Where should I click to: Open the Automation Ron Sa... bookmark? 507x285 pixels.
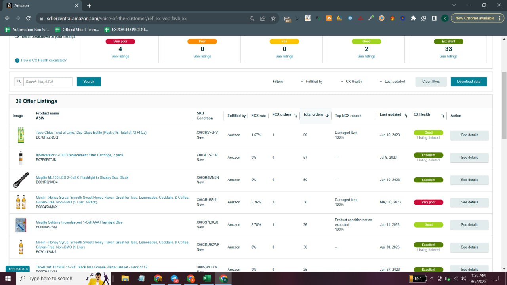click(27, 30)
